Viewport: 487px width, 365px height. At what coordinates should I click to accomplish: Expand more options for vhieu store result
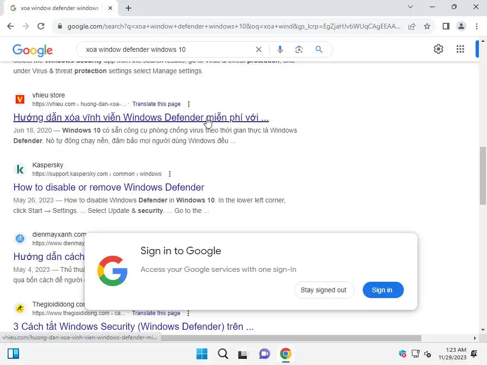click(x=188, y=104)
